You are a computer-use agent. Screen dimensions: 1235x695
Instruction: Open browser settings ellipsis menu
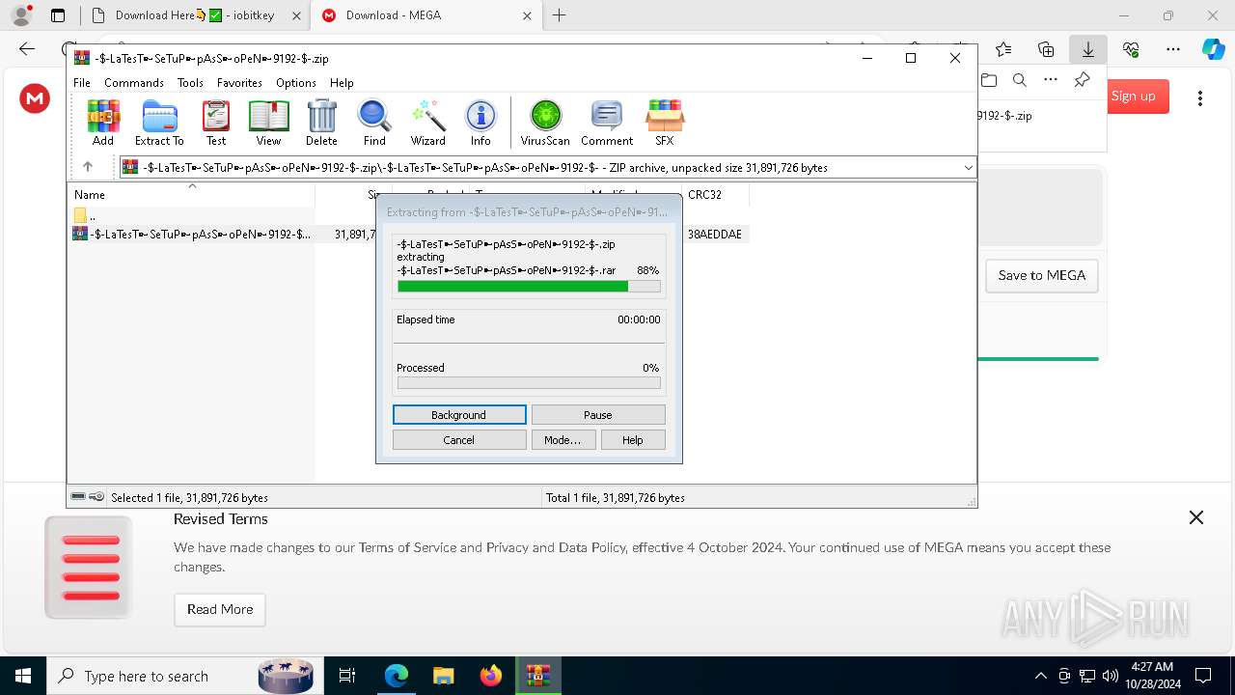[1173, 49]
